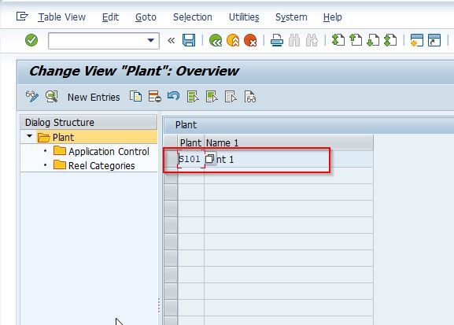454x325 pixels.
Task: Click the Print icon
Action: click(x=277, y=40)
